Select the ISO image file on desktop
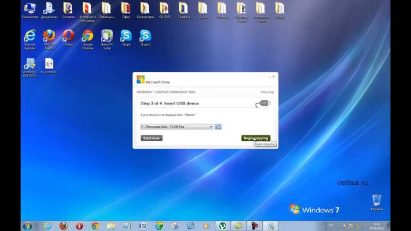 click(49, 65)
